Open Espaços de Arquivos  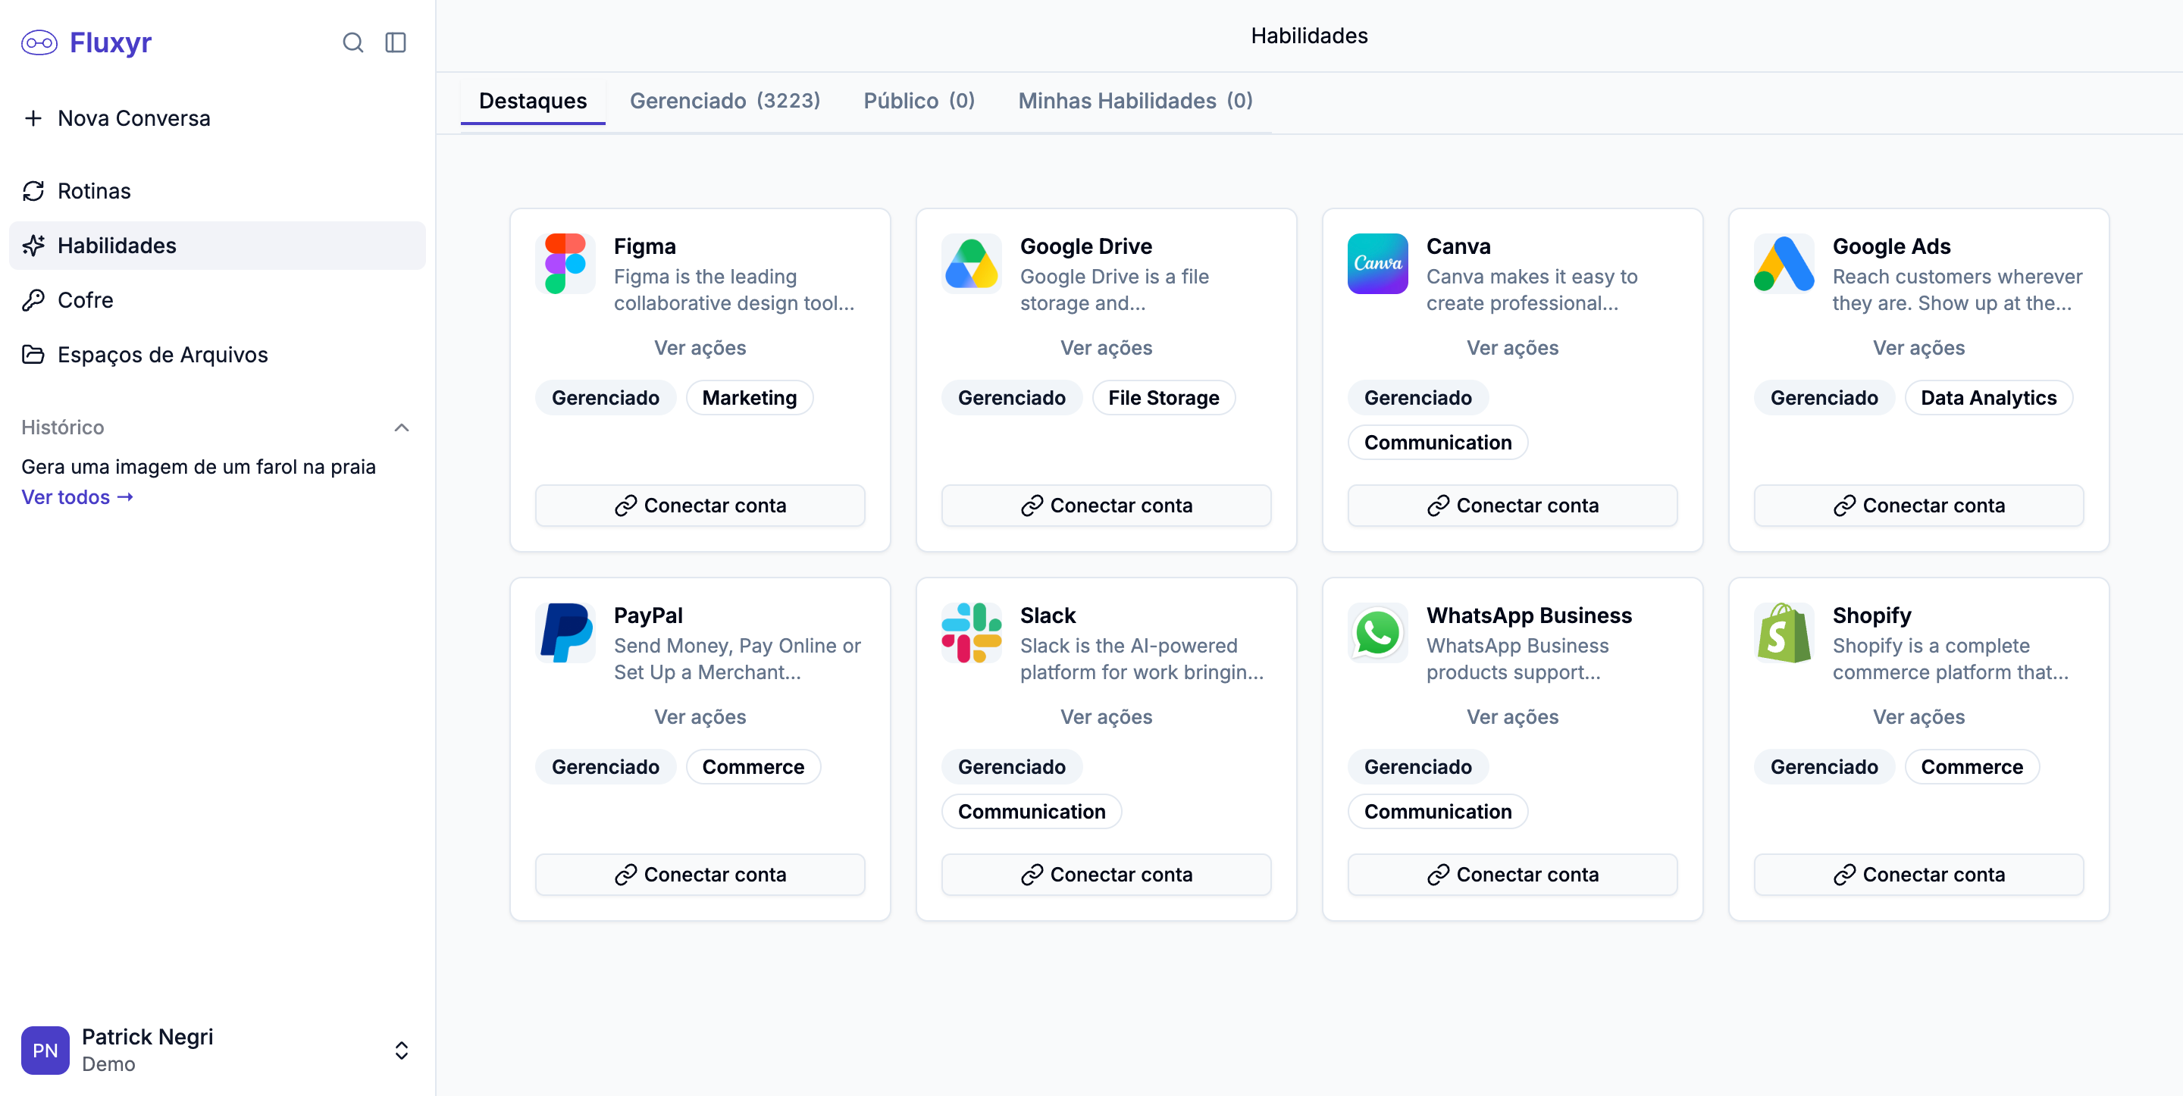217,354
